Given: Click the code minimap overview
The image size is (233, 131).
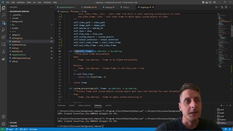Looking at the screenshot, I should [224, 40].
